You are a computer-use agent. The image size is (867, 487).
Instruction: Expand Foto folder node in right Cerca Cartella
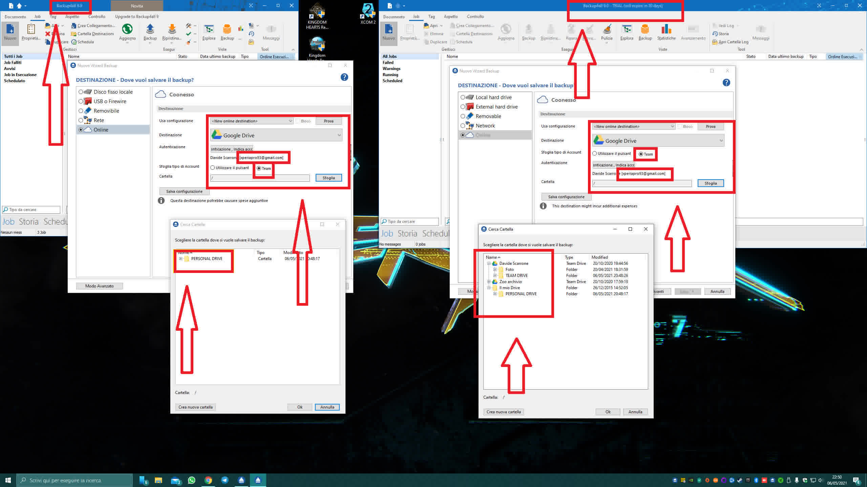pos(495,270)
